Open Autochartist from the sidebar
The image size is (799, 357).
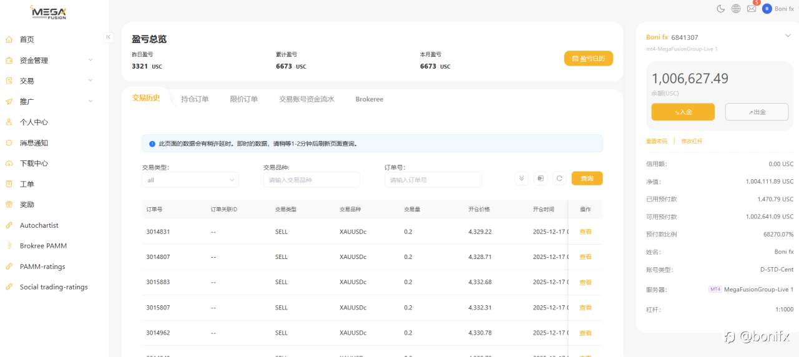coord(39,225)
